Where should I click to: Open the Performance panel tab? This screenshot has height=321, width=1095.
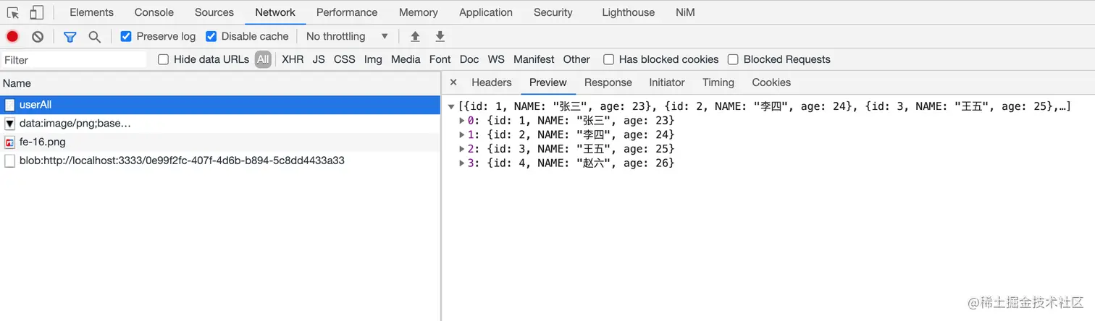347,12
